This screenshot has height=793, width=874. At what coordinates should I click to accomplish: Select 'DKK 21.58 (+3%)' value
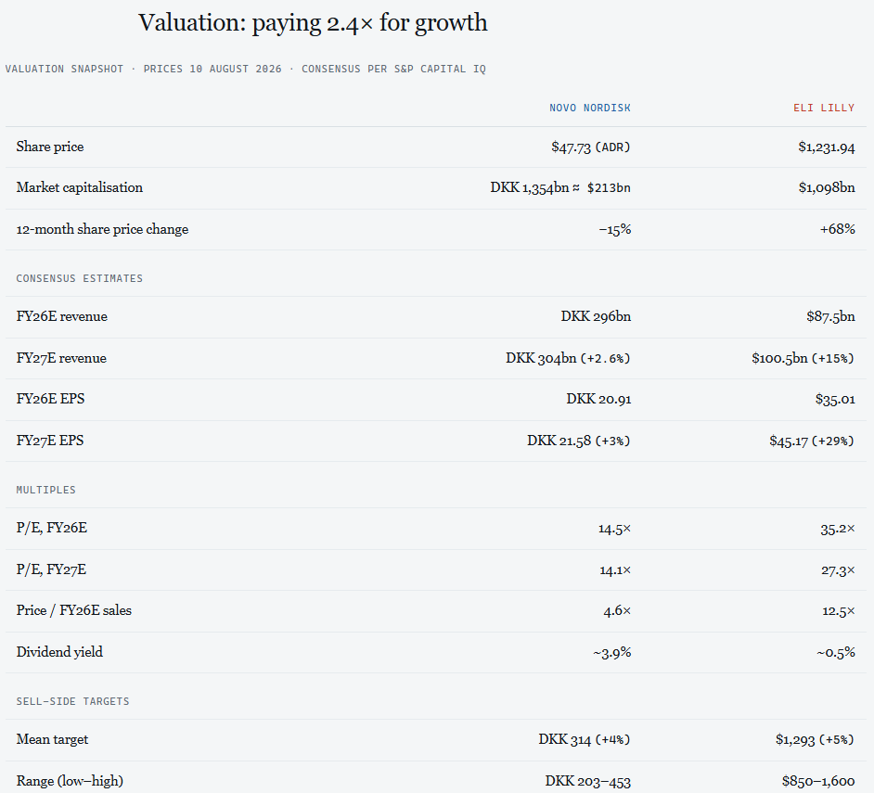(579, 441)
